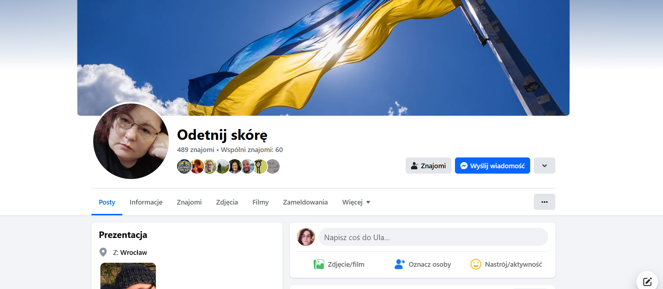This screenshot has width=663, height=289.
Task: Expand the chevron dropdown next to Wyślij wiadomość
Action: [x=544, y=166]
